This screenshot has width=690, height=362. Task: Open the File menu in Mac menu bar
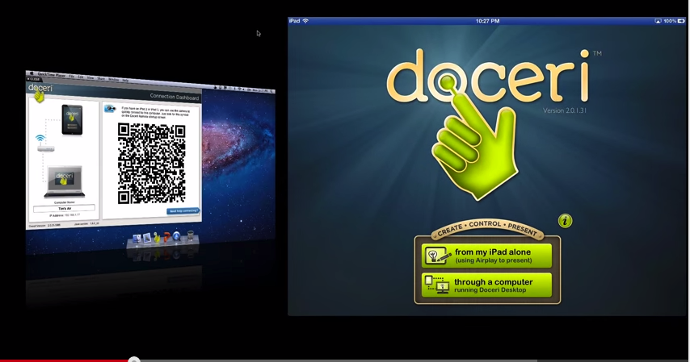coord(72,77)
